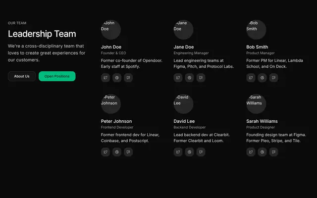The height and width of the screenshot is (198, 317).
Task: Click Bob Smith's message chat icon
Action: pos(273,78)
